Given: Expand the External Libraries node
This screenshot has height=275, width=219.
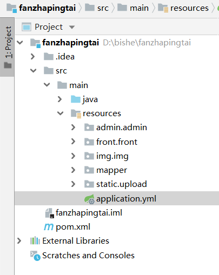Looking at the screenshot, I should tap(19, 241).
